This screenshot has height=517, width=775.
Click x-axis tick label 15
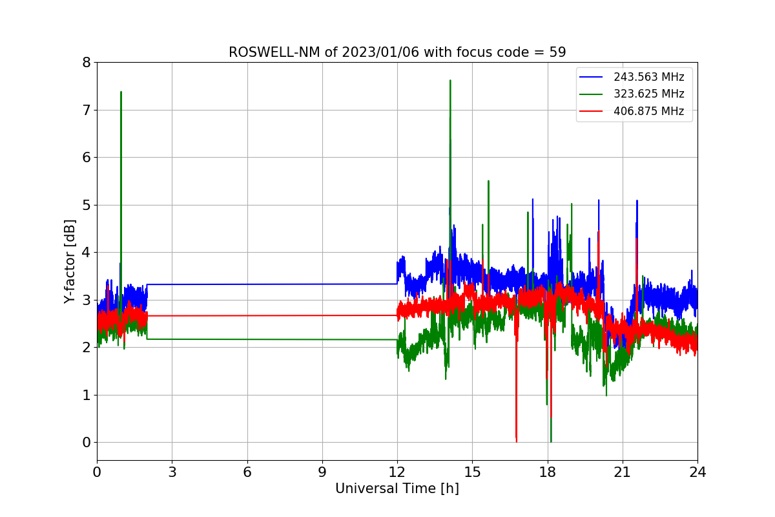pos(472,472)
